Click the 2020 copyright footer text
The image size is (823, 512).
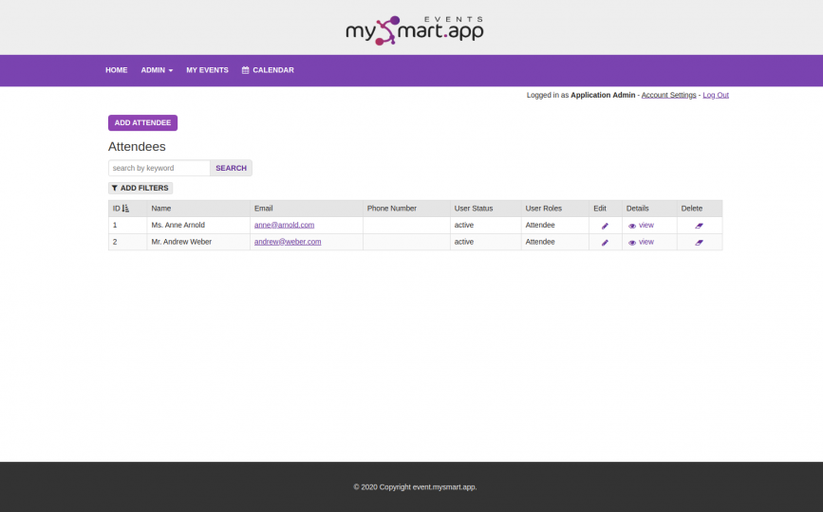(x=415, y=486)
